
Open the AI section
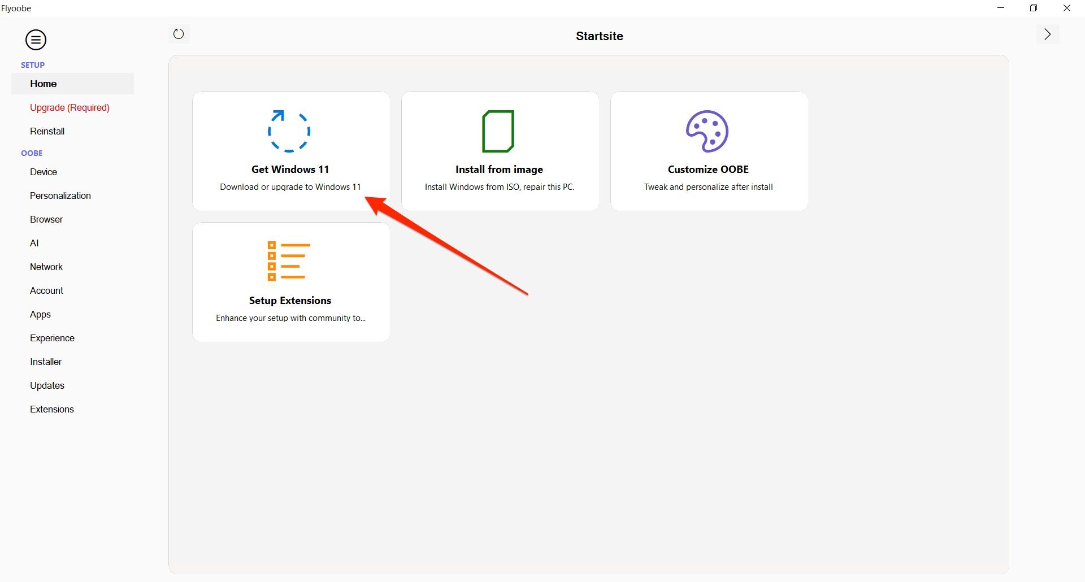coord(72,243)
